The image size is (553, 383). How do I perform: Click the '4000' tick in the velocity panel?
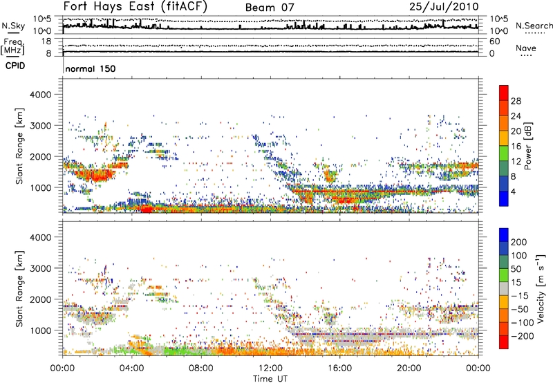[41, 237]
